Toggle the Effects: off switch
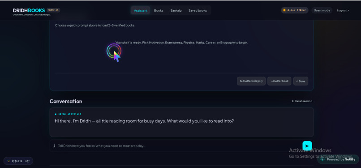The image size is (361, 168). pyautogui.click(x=18, y=161)
